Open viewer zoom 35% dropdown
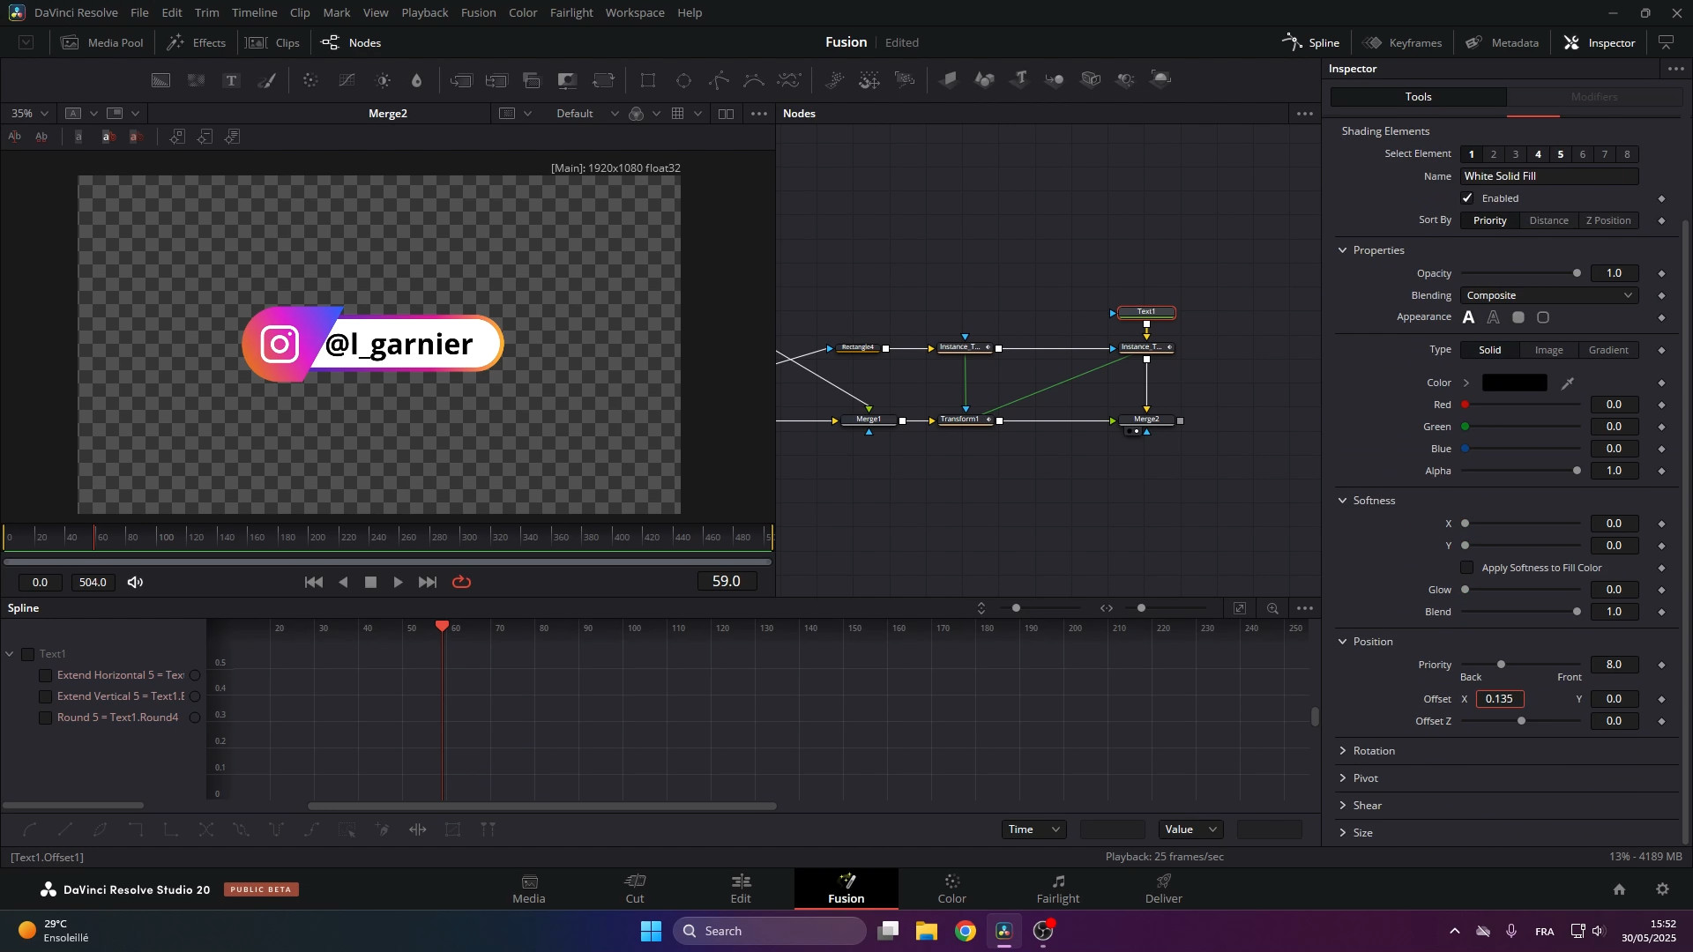This screenshot has height=952, width=1693. 29,114
